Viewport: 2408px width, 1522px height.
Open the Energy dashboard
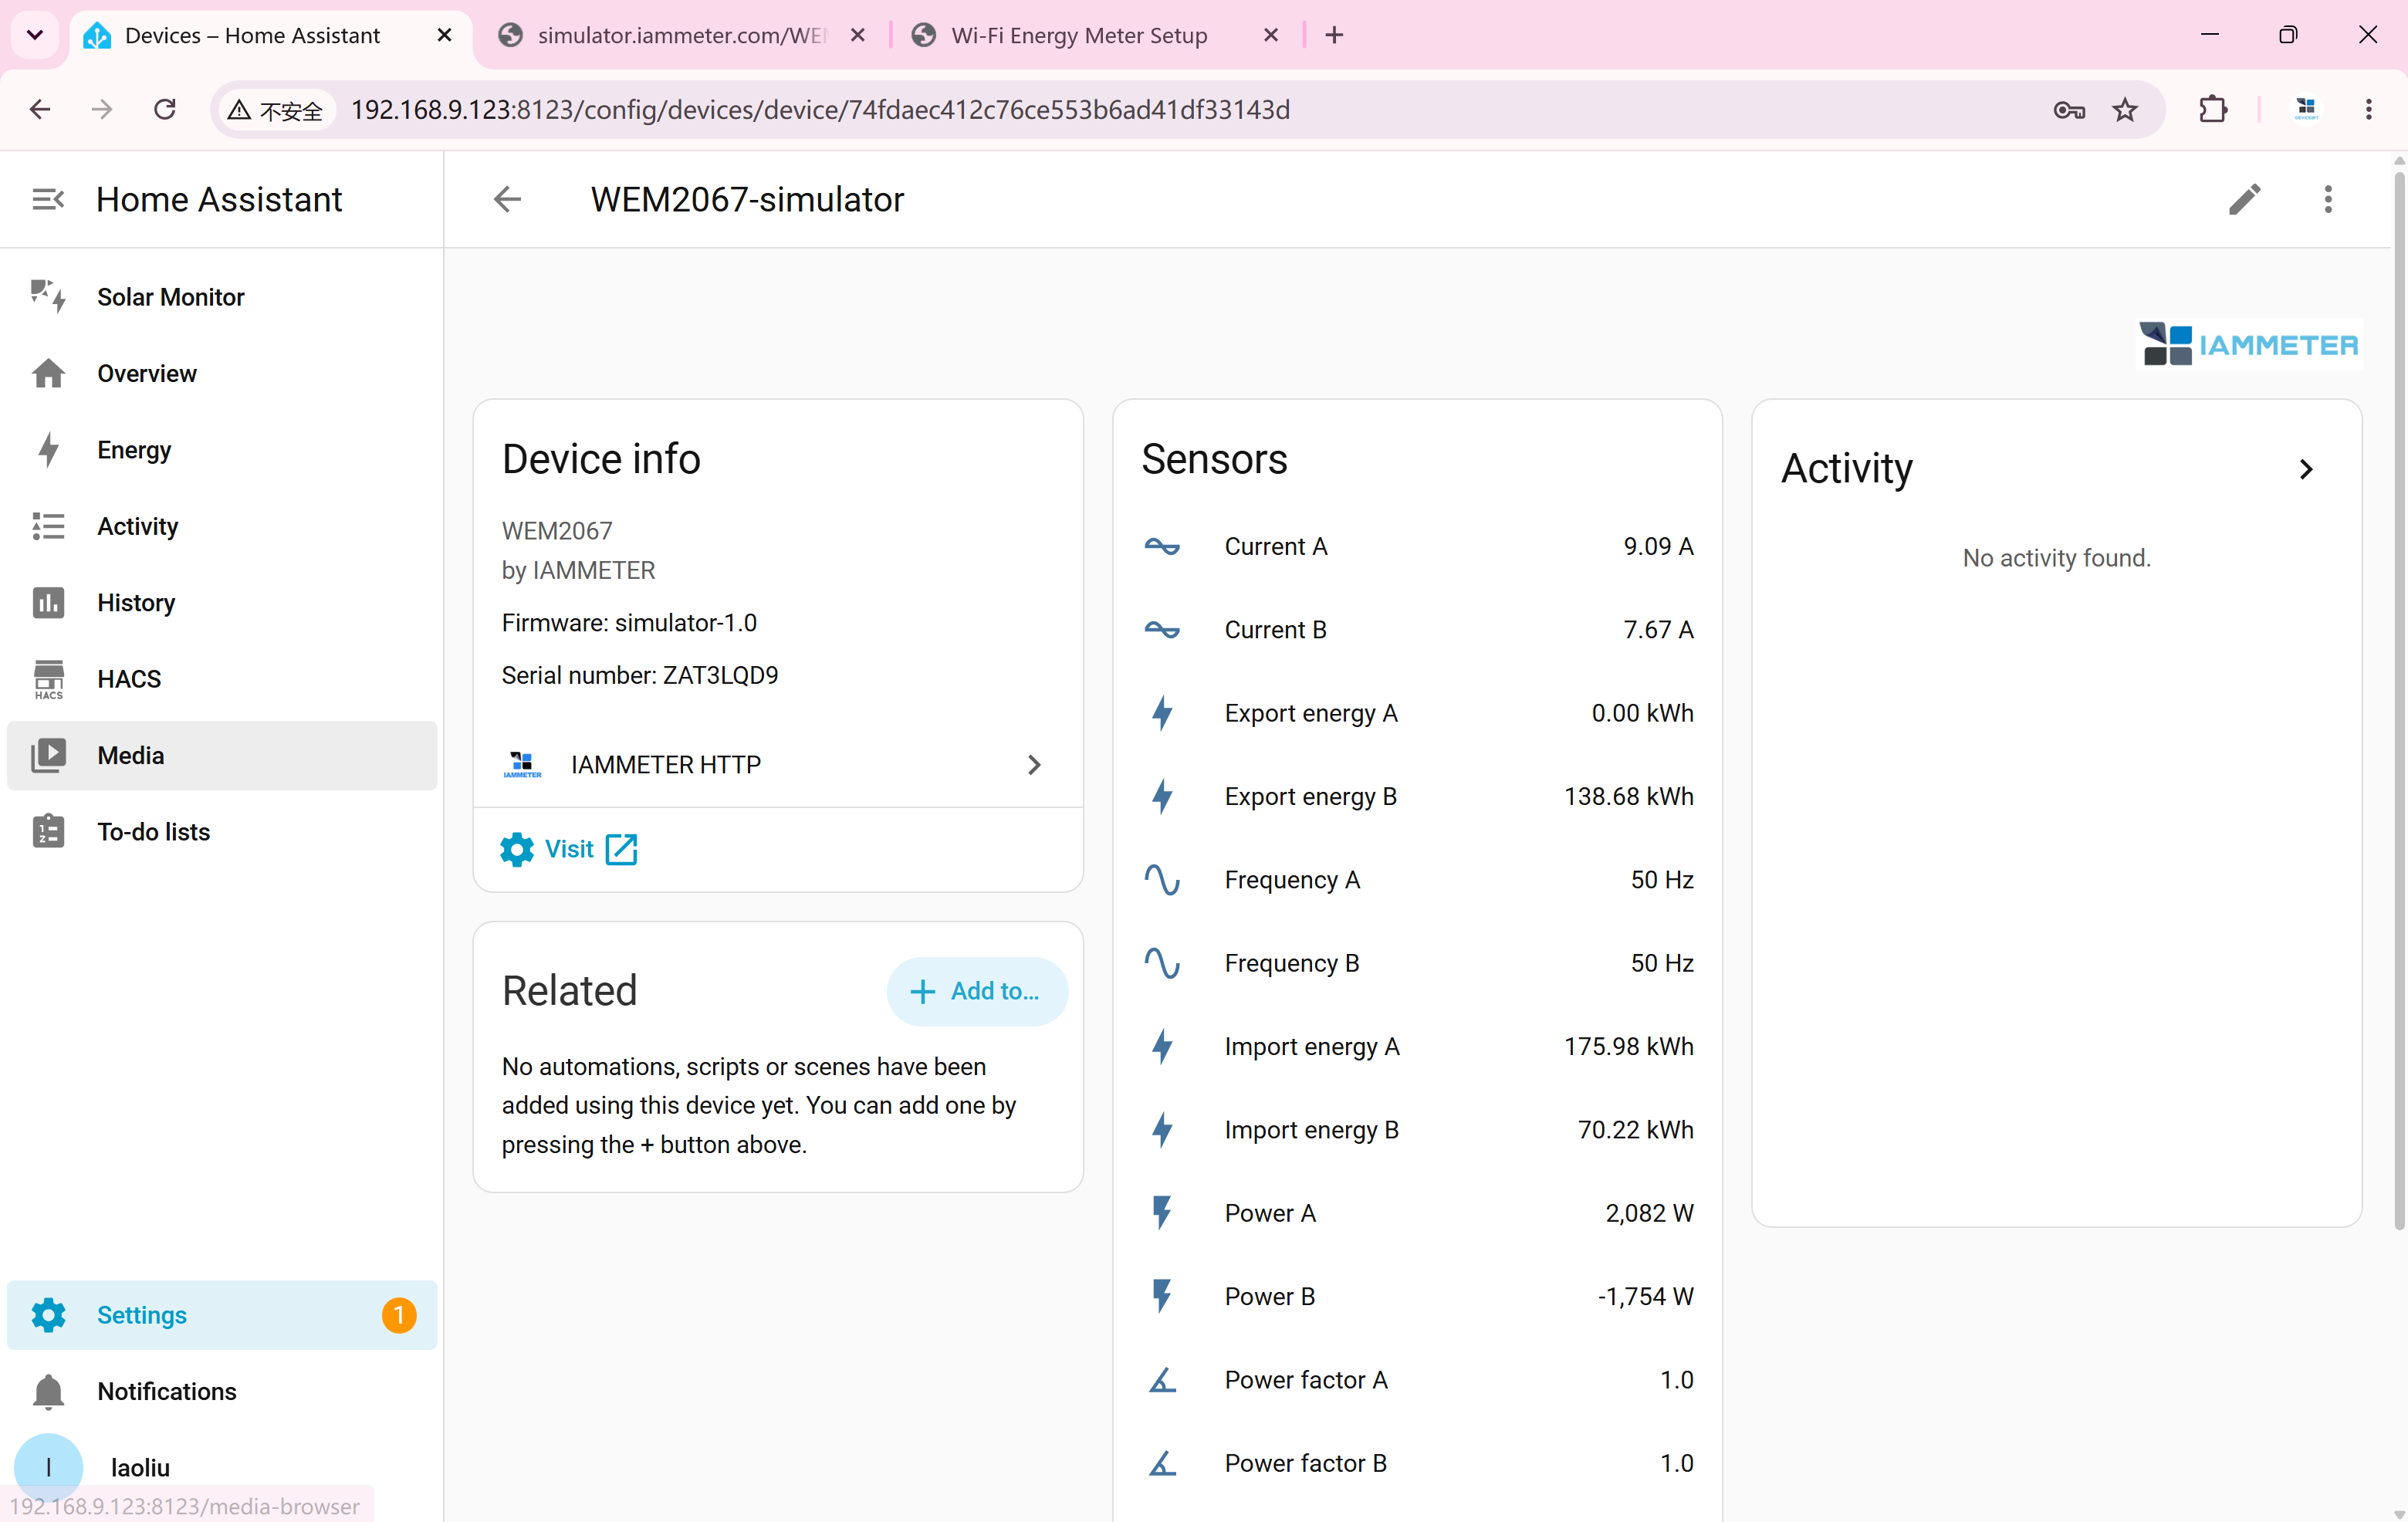coord(222,450)
